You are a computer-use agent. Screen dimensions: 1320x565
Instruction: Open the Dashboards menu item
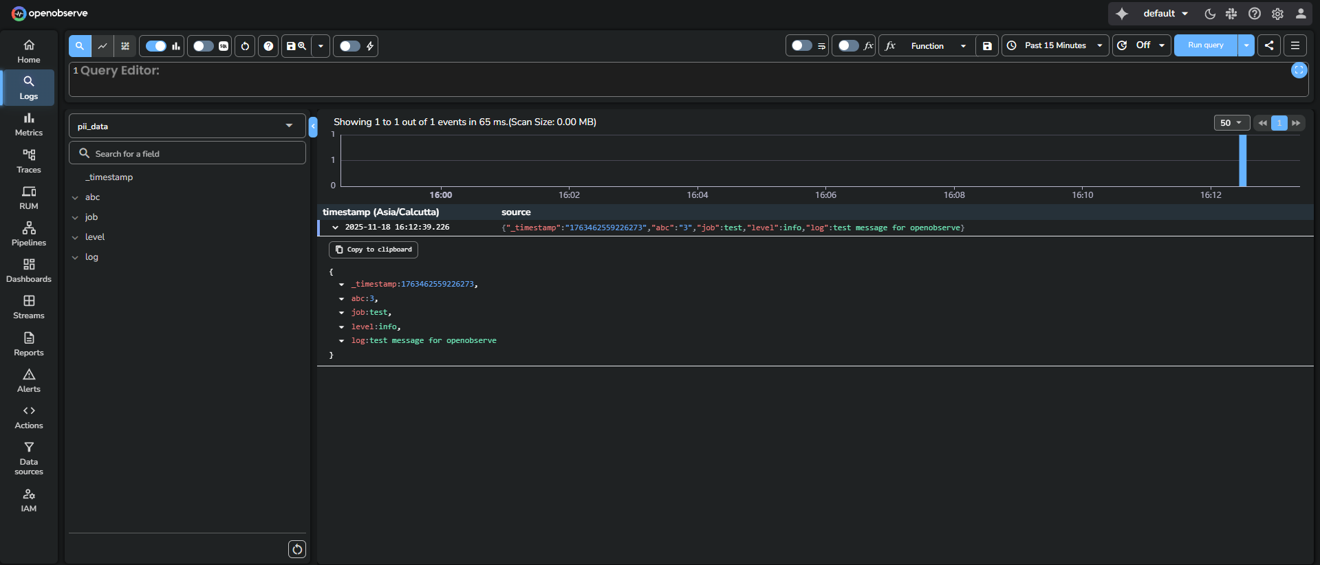[x=29, y=271]
